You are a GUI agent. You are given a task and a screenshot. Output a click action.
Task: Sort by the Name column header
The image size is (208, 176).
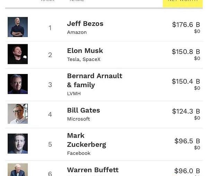coord(77,1)
